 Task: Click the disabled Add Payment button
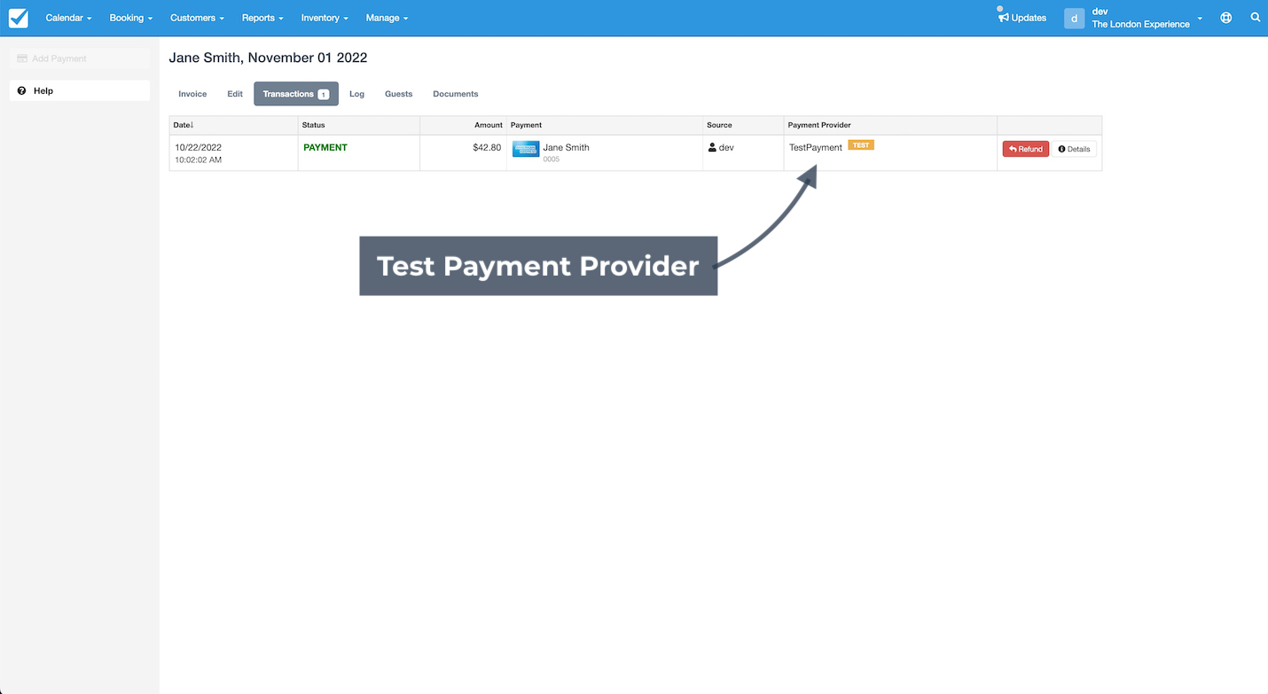[80, 58]
